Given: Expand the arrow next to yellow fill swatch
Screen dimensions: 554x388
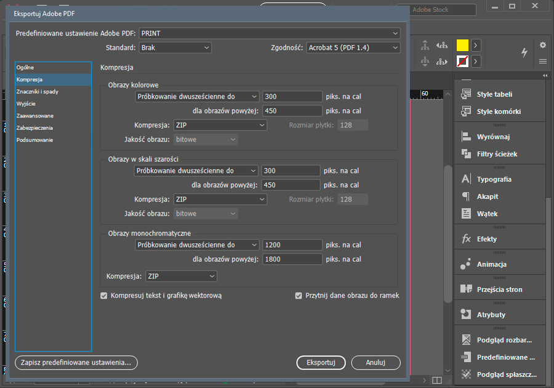Looking at the screenshot, I should click(476, 45).
